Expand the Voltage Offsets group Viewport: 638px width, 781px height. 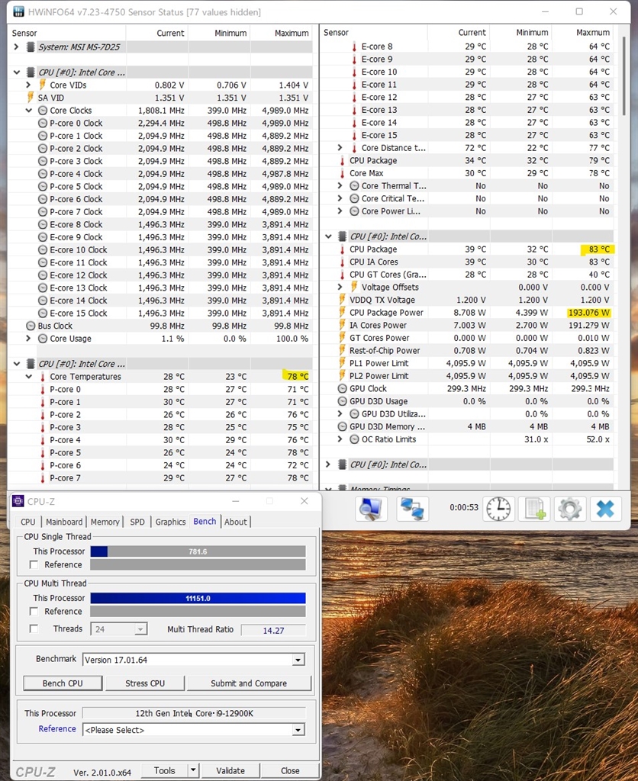pyautogui.click(x=340, y=287)
